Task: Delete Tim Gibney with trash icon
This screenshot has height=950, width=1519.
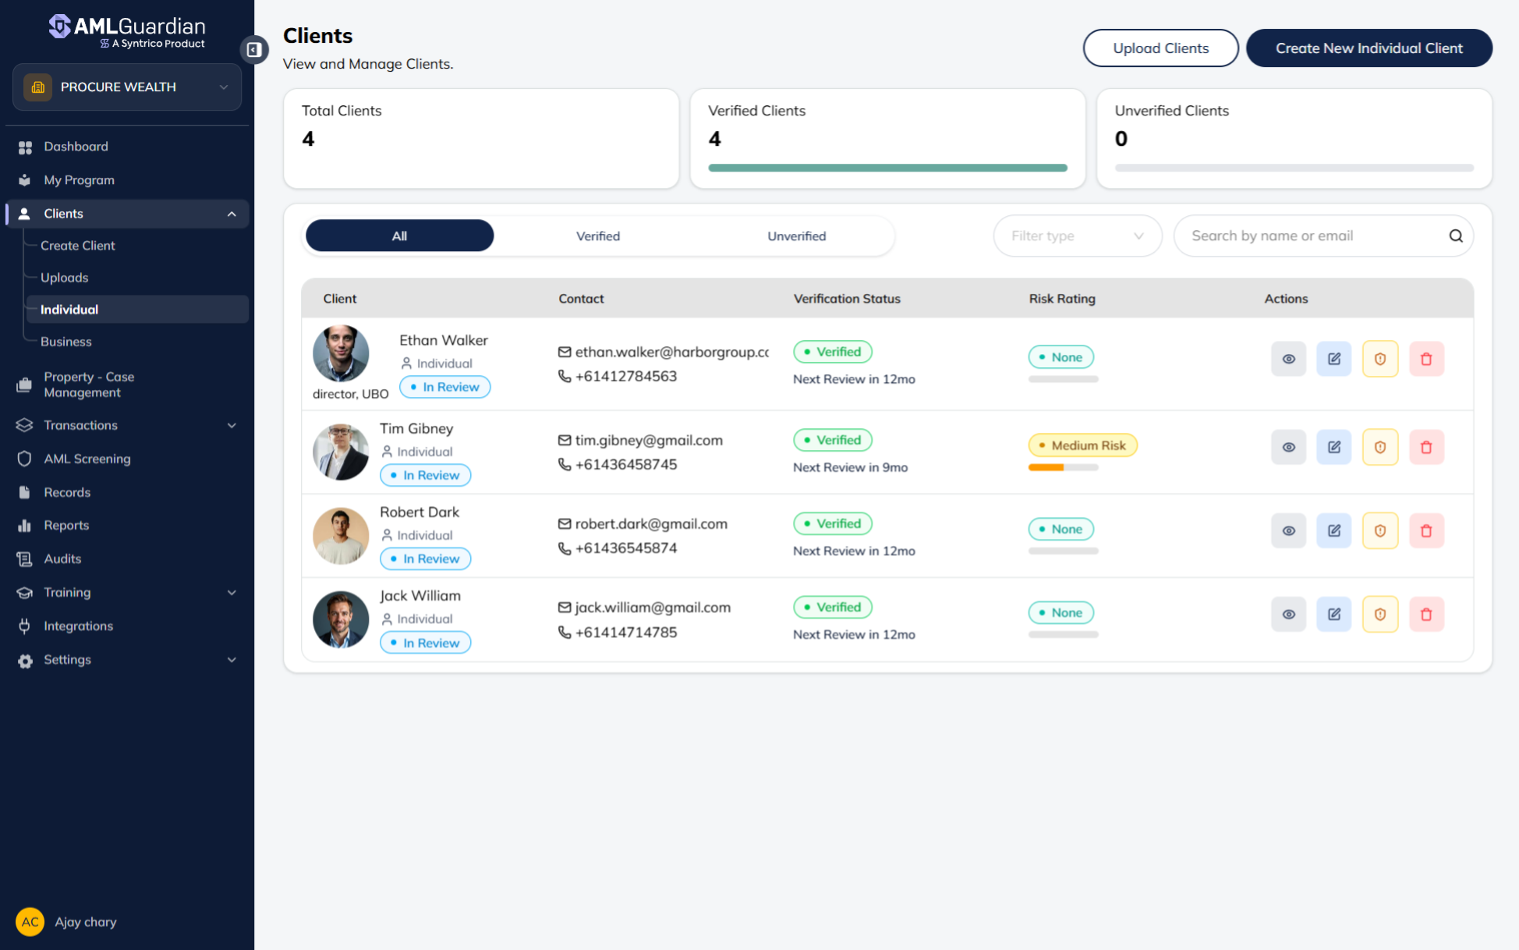Action: pos(1426,447)
